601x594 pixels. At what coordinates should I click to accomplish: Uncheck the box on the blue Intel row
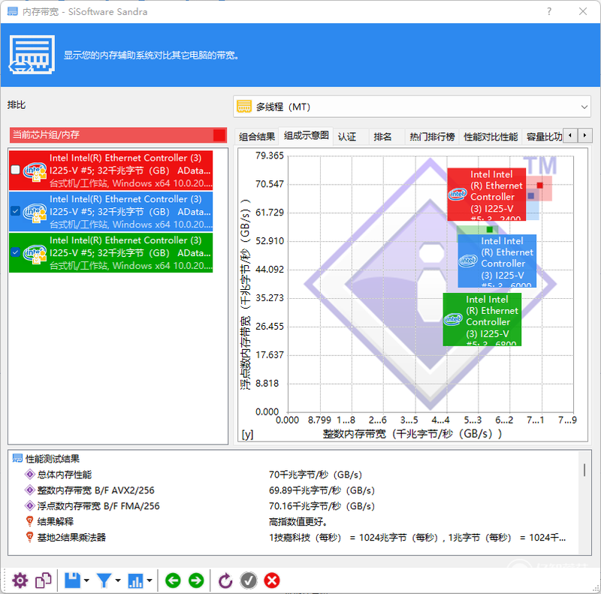(15, 211)
